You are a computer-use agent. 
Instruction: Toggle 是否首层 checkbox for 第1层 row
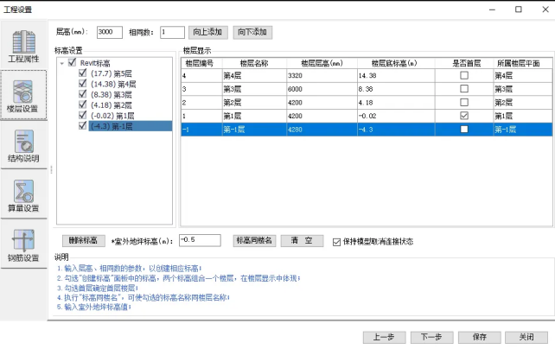click(464, 116)
